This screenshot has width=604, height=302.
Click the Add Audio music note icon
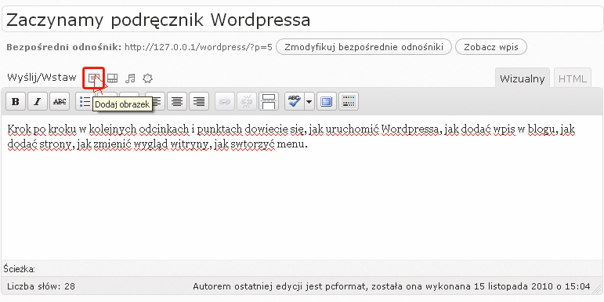tap(131, 78)
